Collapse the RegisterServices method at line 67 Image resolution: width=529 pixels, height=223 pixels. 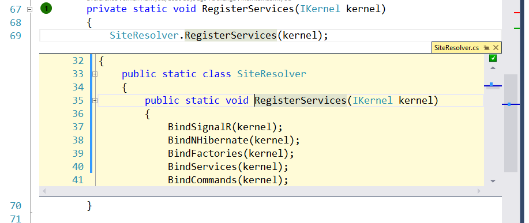click(29, 9)
